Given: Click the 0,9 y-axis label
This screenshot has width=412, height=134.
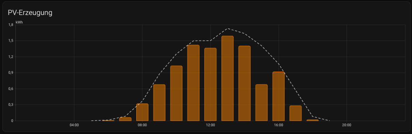Looking at the screenshot, I should click(11, 73).
